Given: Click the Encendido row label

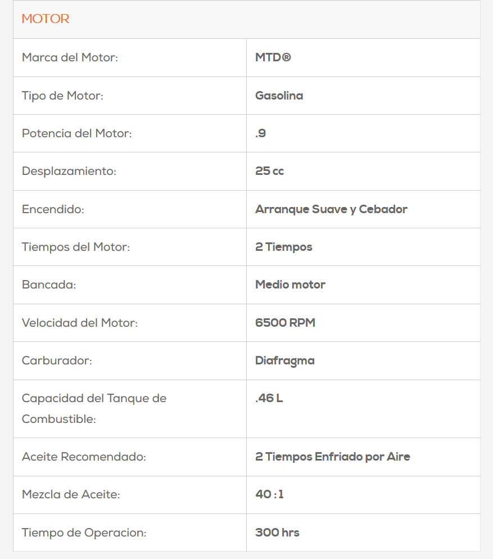Looking at the screenshot, I should click(53, 209).
